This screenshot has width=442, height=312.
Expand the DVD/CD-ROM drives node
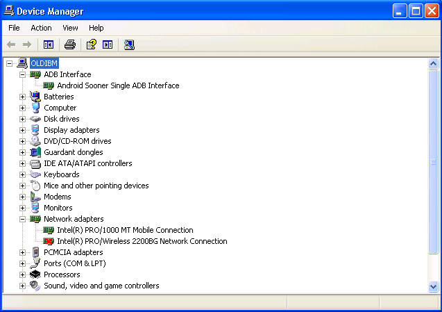pos(22,142)
